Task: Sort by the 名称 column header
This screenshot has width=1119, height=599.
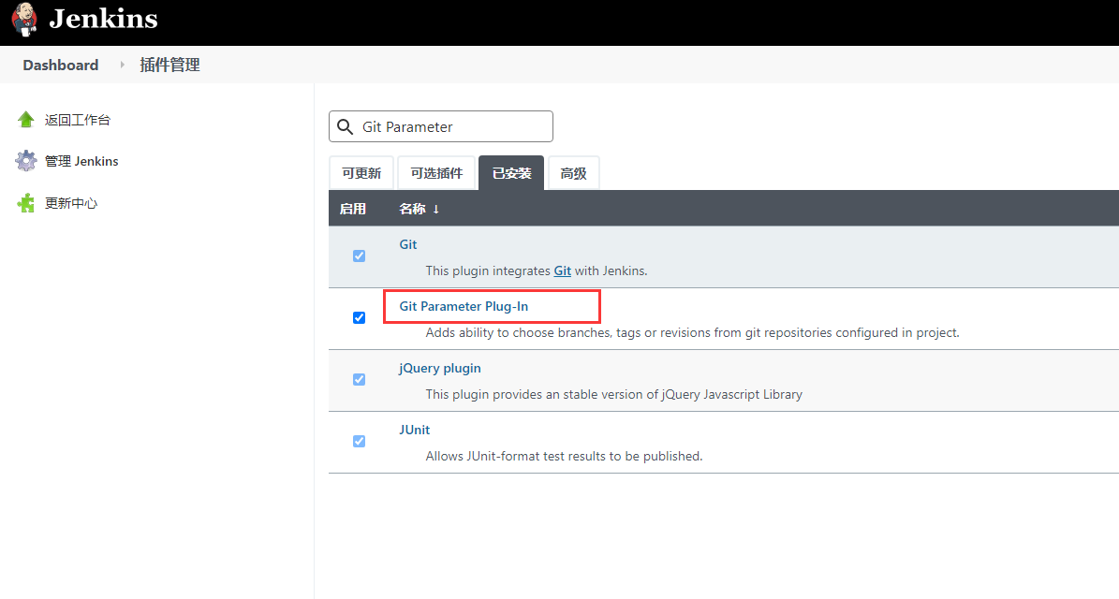Action: pyautogui.click(x=413, y=209)
